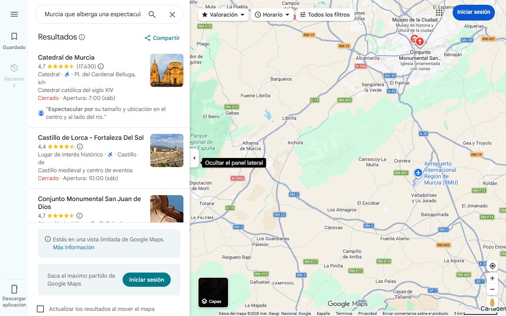Click the Compartir share link
The height and width of the screenshot is (316, 506).
[x=162, y=38]
